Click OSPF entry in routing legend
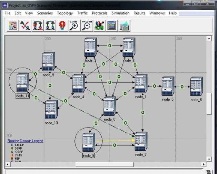This screenshot has width=217, height=174. tap(17, 152)
